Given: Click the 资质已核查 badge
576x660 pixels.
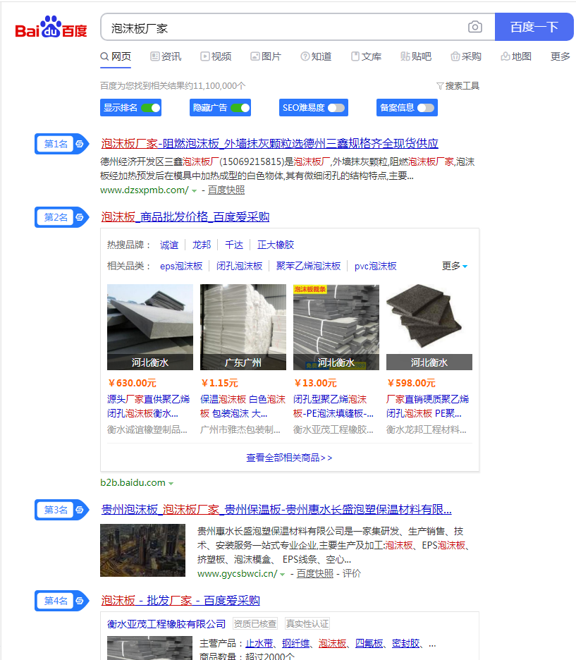Looking at the screenshot, I should coord(255,624).
